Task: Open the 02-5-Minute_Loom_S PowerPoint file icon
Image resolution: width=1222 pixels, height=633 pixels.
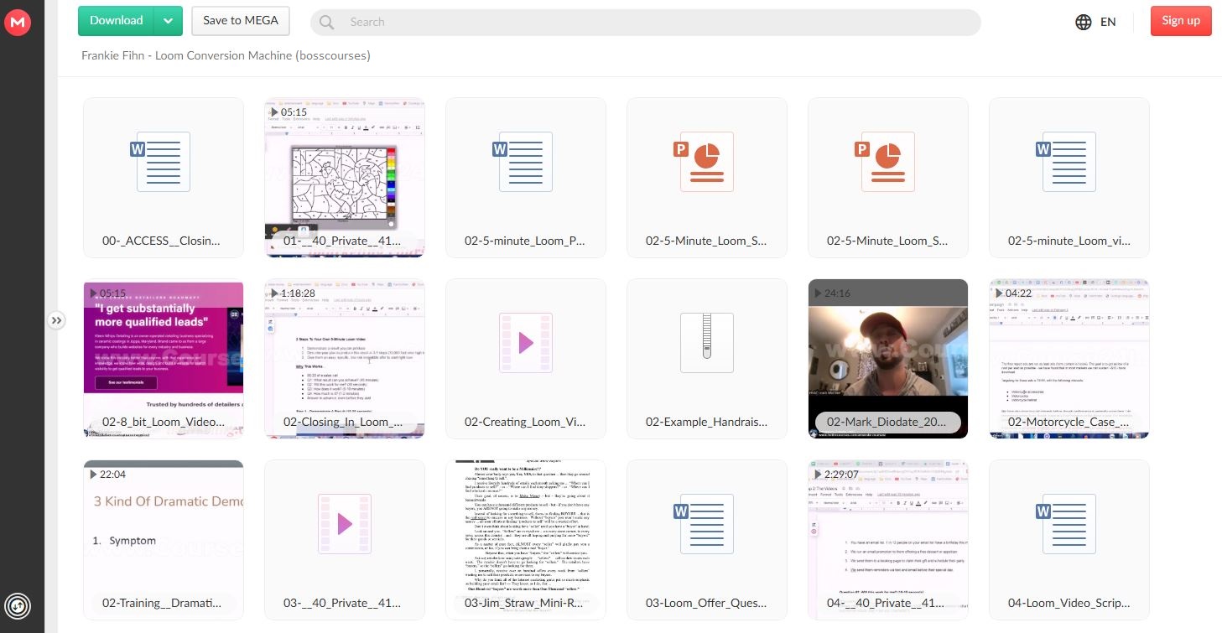Action: (x=707, y=161)
